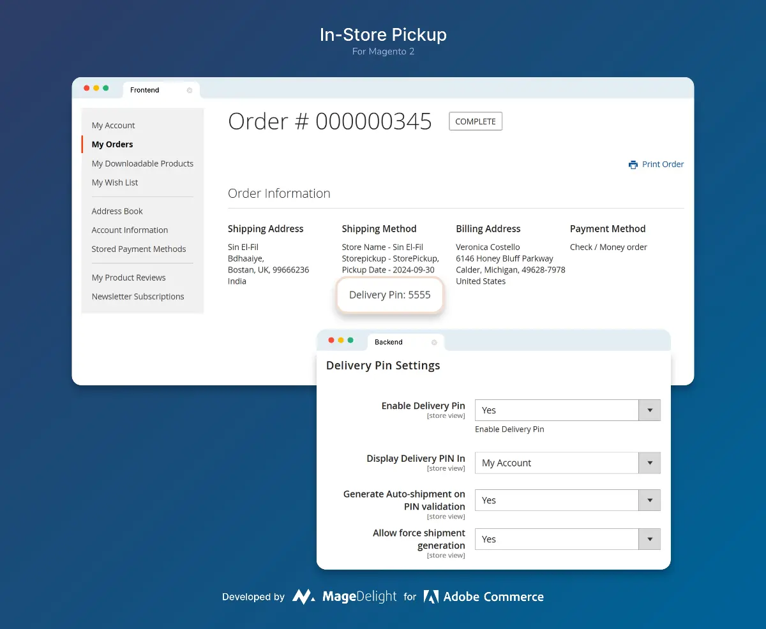Click the Billing Address heading
Viewport: 766px width, 629px height.
[x=488, y=229]
